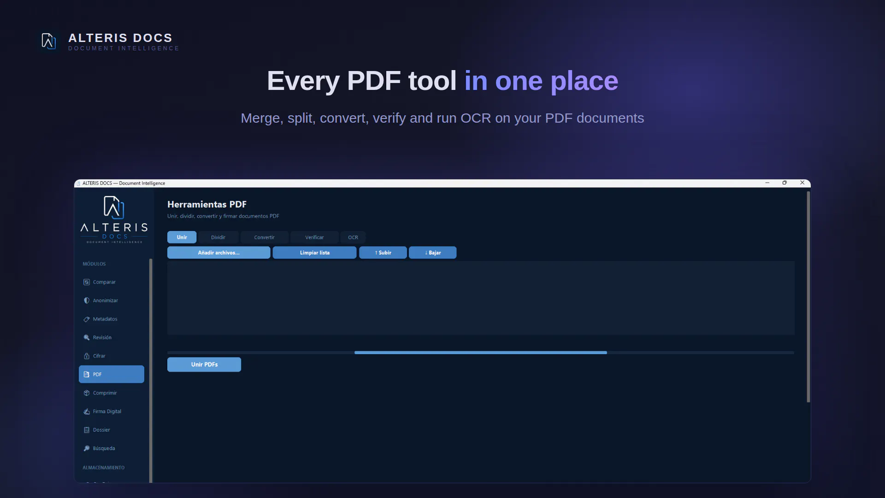Screen dimensions: 885x498
Task: Minimize the Alteris Docs window
Action: point(767,183)
